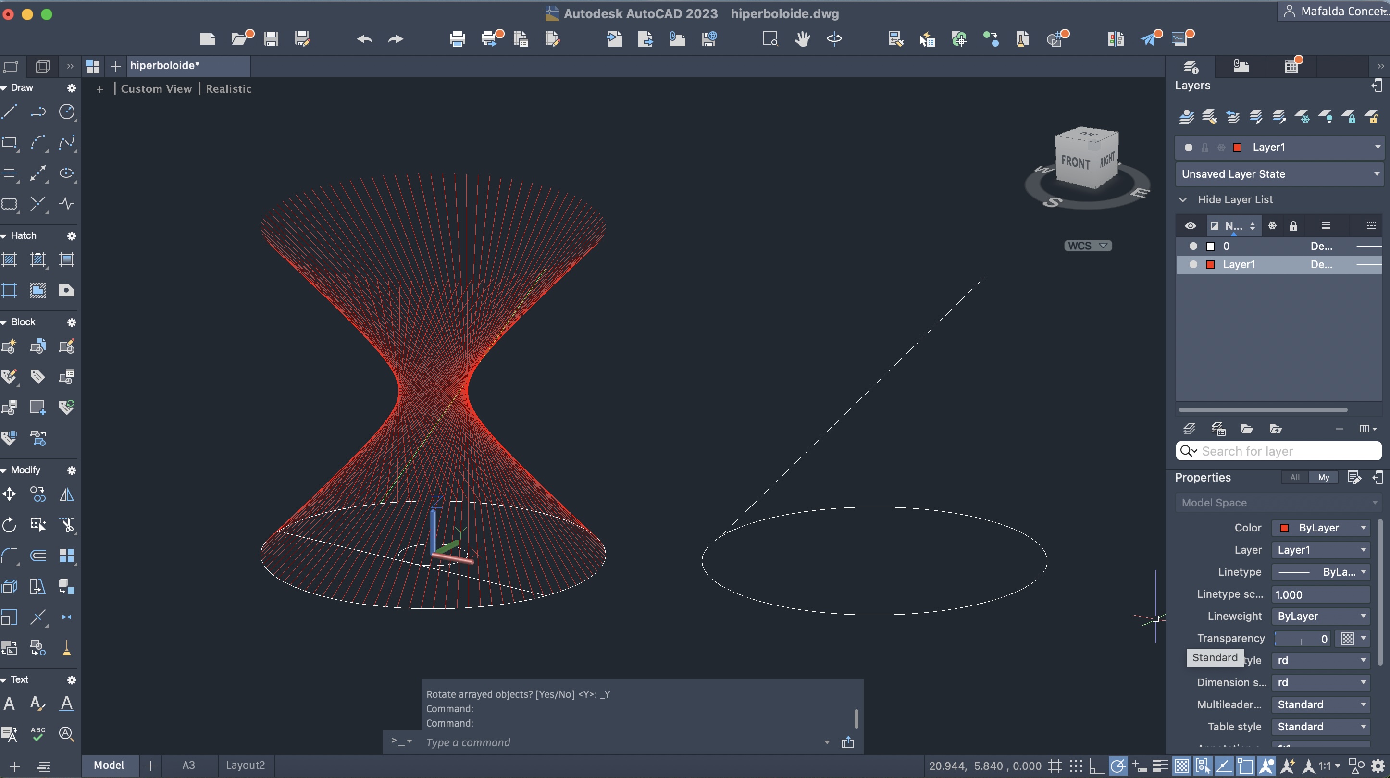This screenshot has width=1390, height=778.
Task: Click the Realistic visual style label
Action: pyautogui.click(x=228, y=89)
